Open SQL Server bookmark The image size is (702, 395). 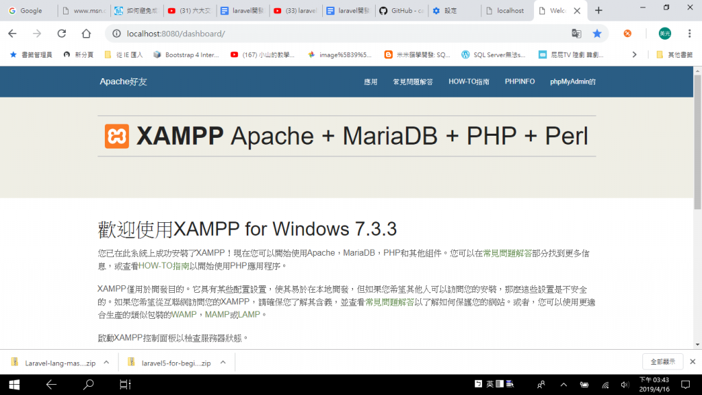[494, 55]
